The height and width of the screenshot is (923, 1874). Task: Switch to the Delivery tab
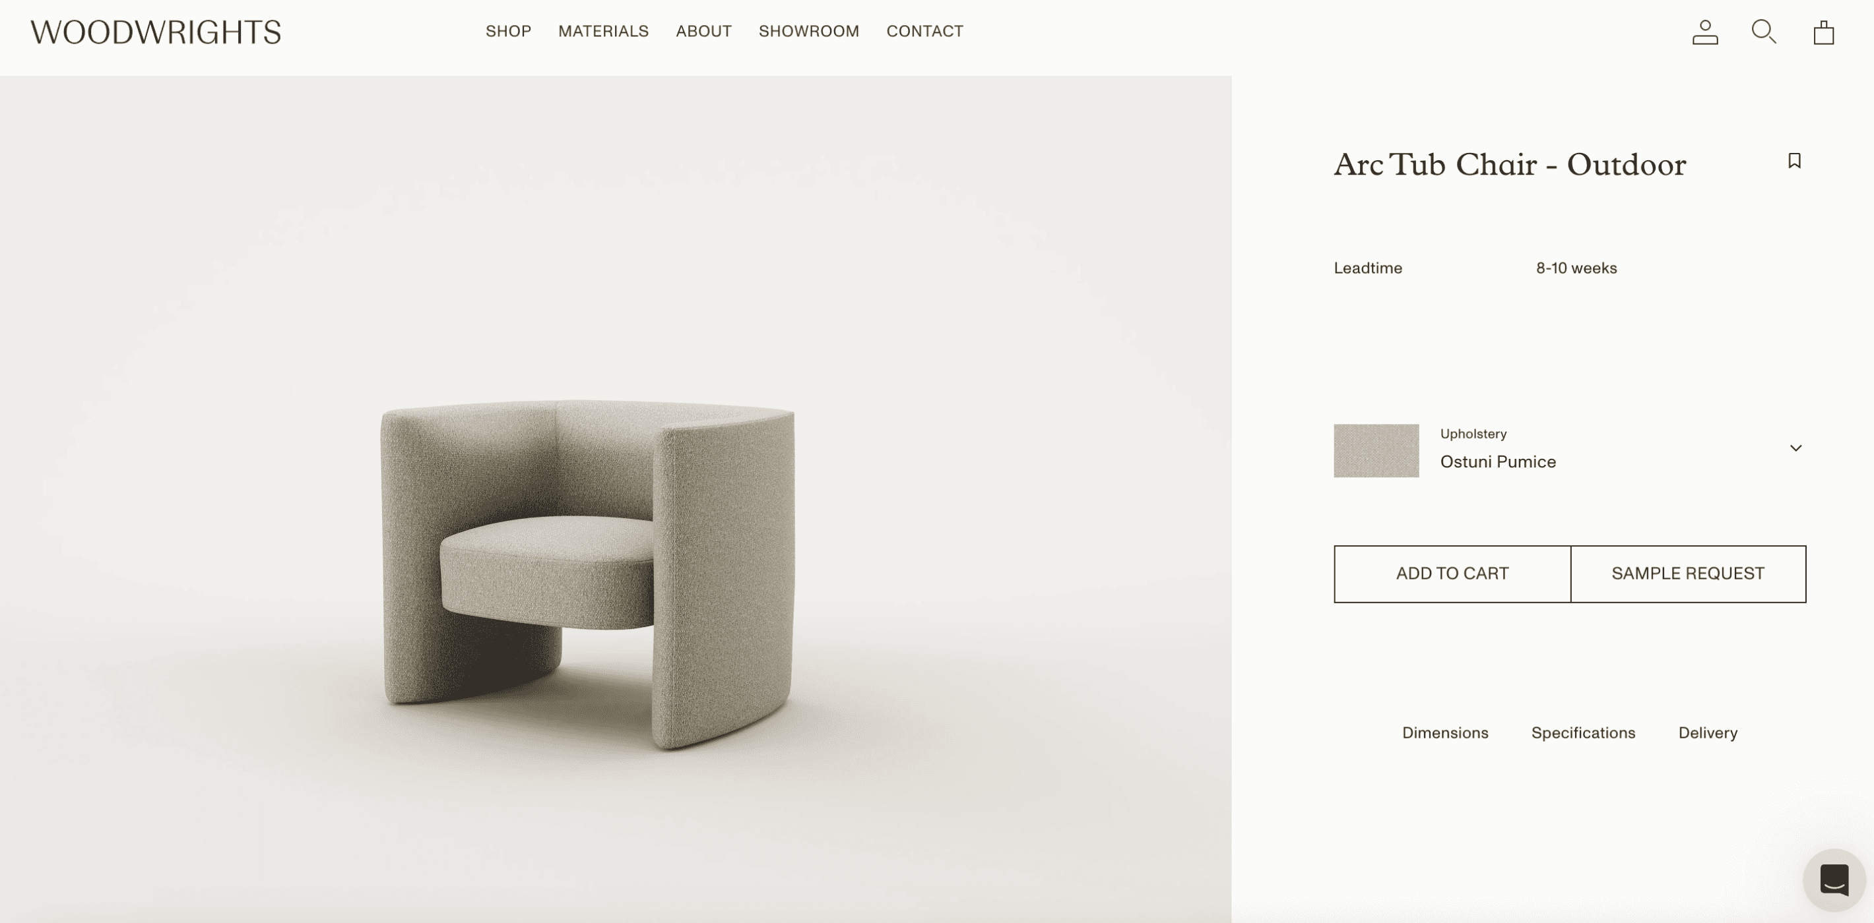pos(1708,732)
